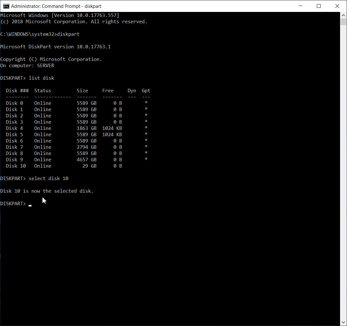
Task: Click the '5589 GB' size of Disk 8
Action: (x=87, y=153)
